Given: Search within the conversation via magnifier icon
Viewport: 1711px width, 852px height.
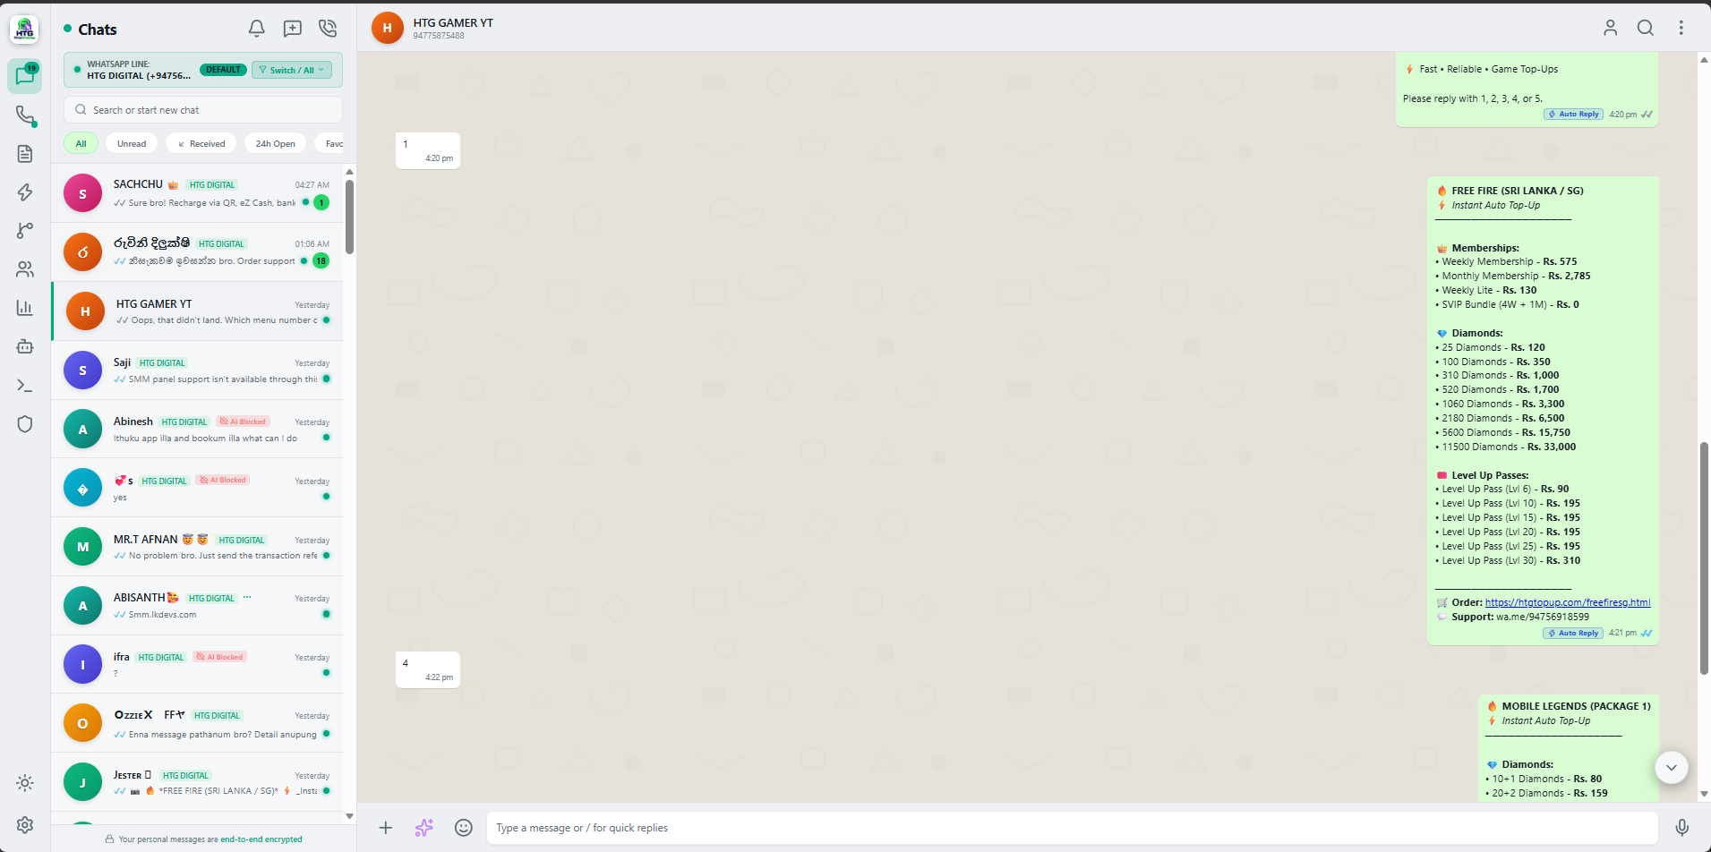Looking at the screenshot, I should [1646, 28].
